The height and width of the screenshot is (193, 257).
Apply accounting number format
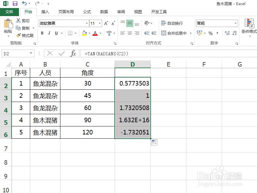(x=199, y=33)
